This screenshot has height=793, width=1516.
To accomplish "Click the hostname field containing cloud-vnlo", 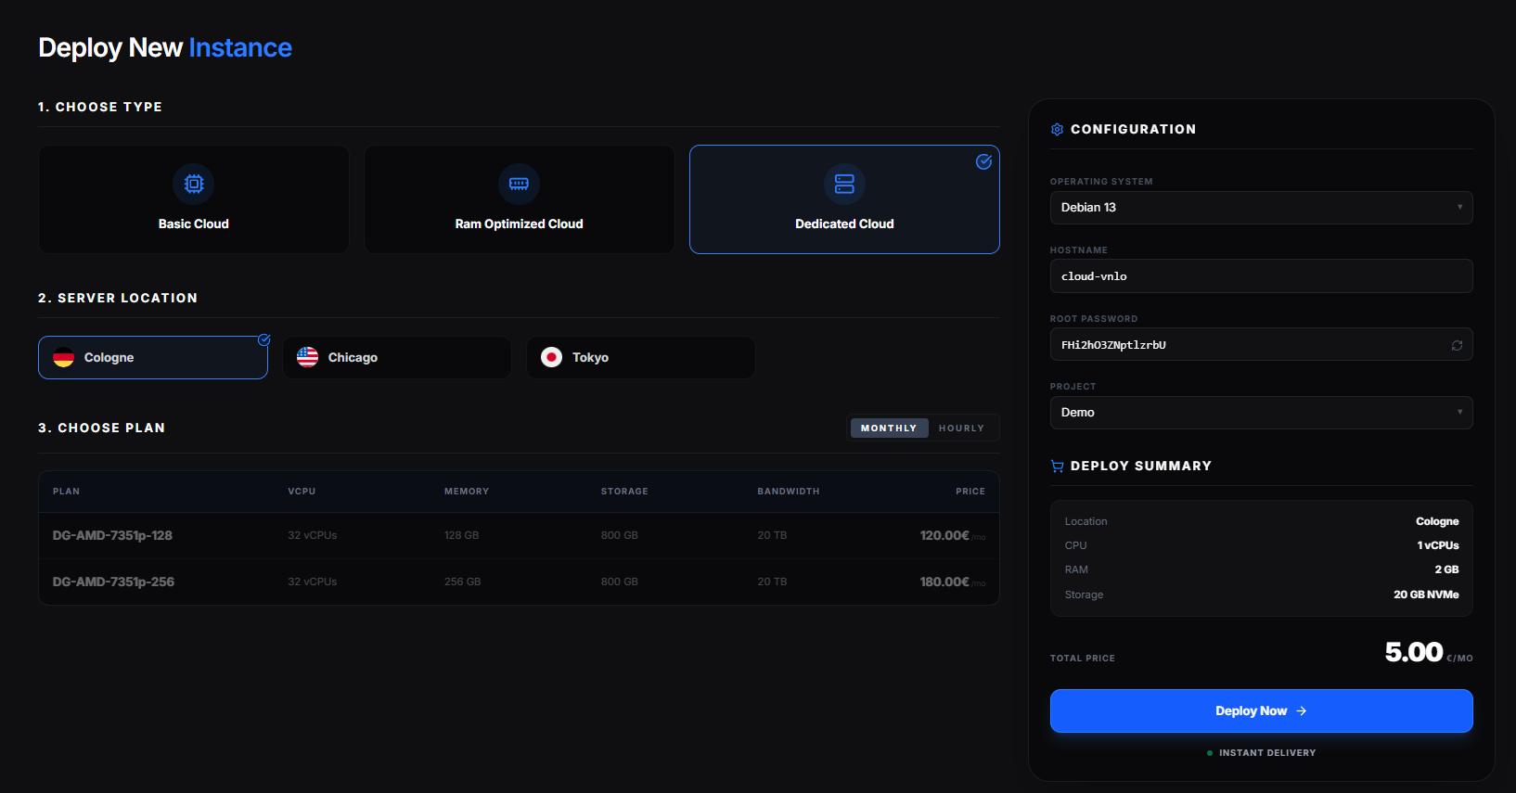I will tap(1260, 276).
